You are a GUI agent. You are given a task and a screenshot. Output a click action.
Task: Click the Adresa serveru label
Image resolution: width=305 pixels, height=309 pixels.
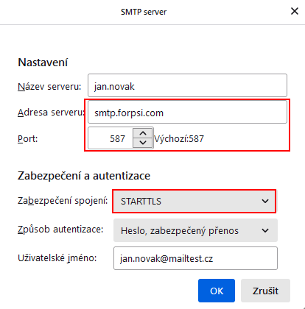click(x=51, y=113)
